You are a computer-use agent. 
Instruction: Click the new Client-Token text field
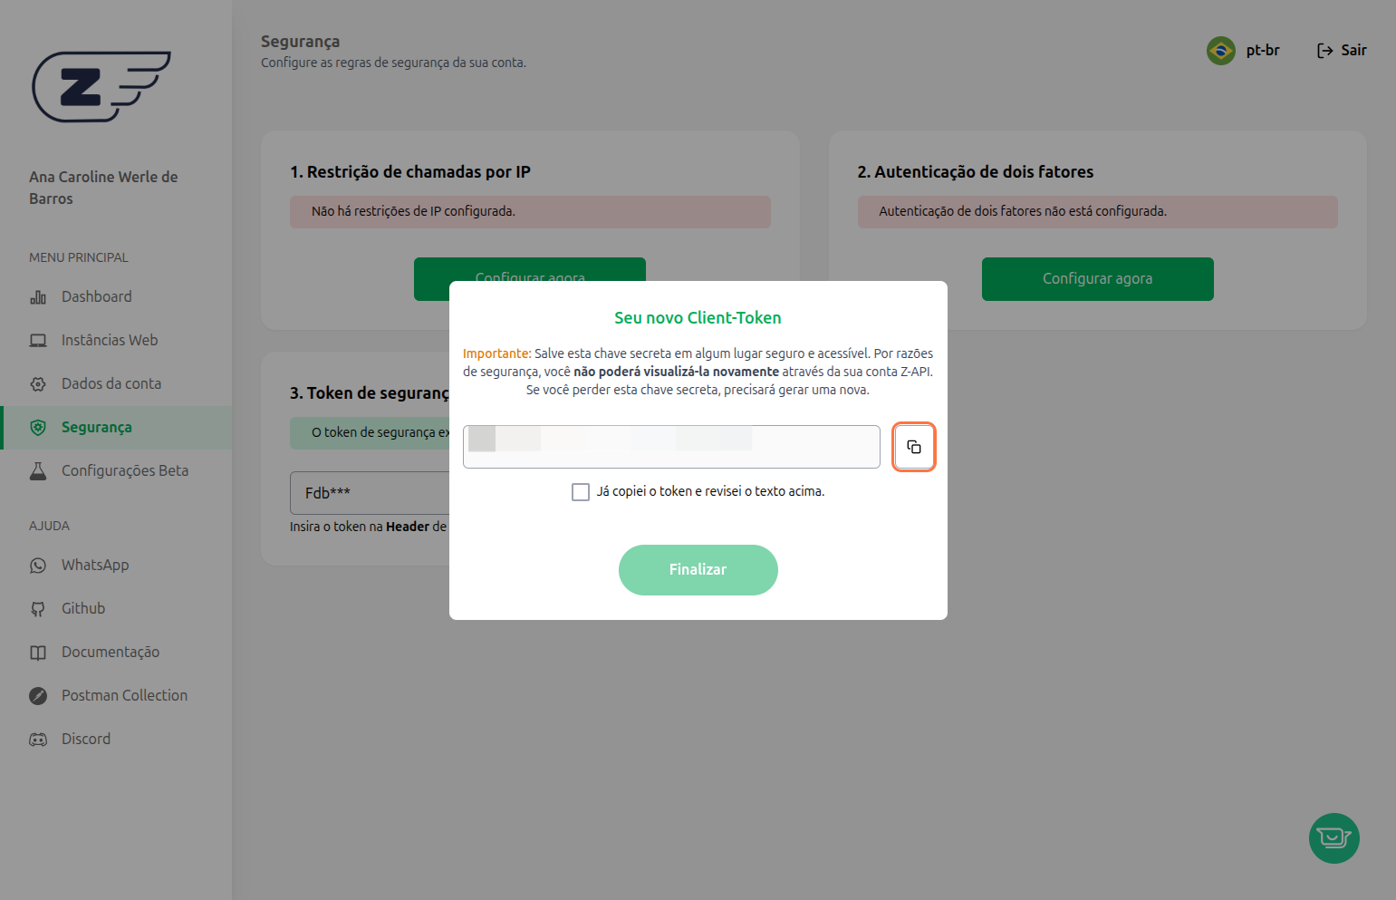click(671, 447)
